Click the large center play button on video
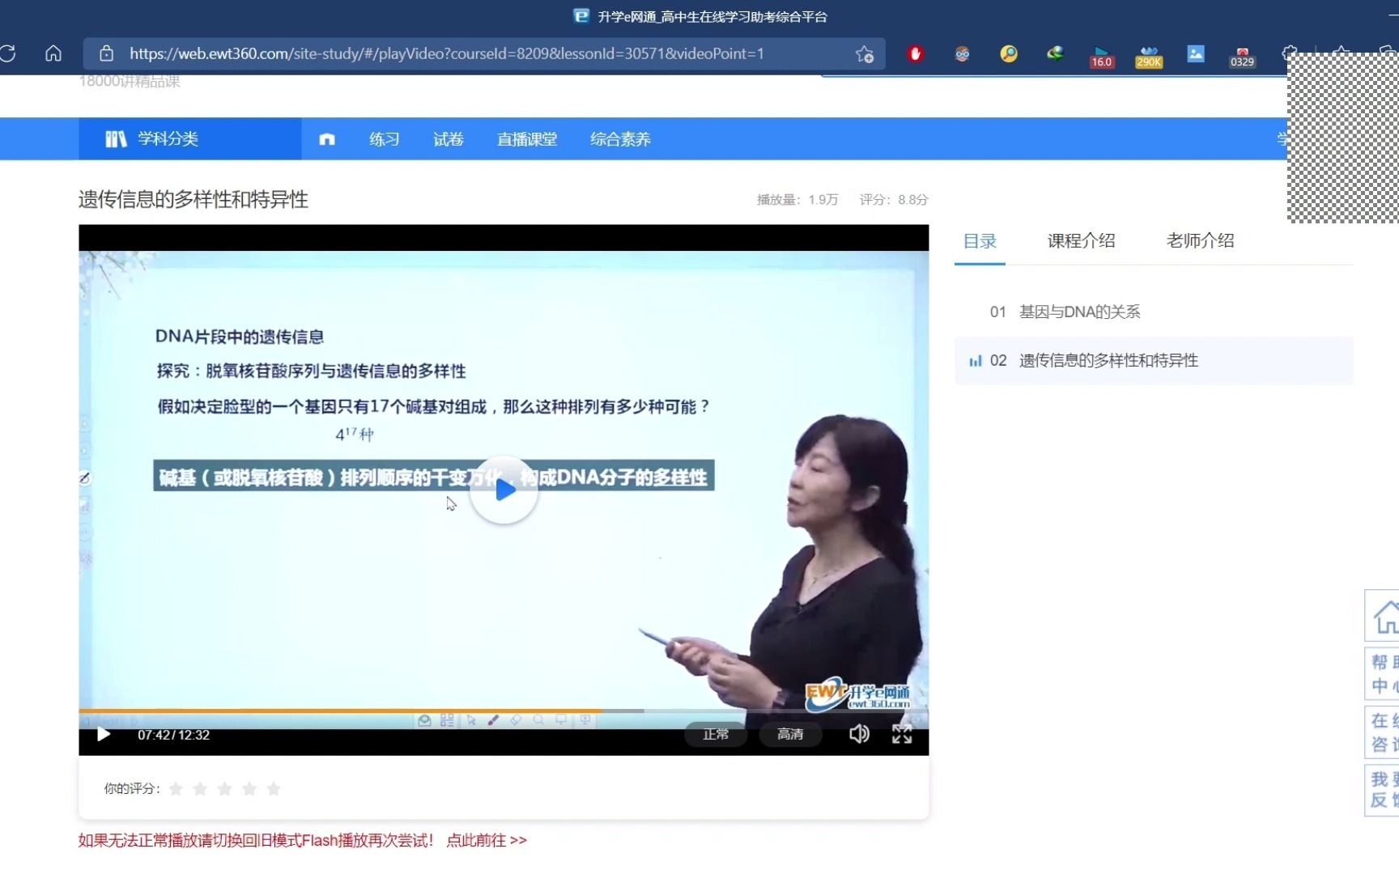Image resolution: width=1399 pixels, height=874 pixels. [504, 490]
